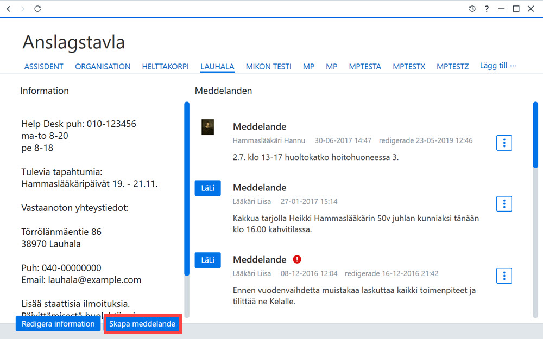Click the Puh: 040-00000000 text
This screenshot has width=543, height=339.
tap(61, 268)
